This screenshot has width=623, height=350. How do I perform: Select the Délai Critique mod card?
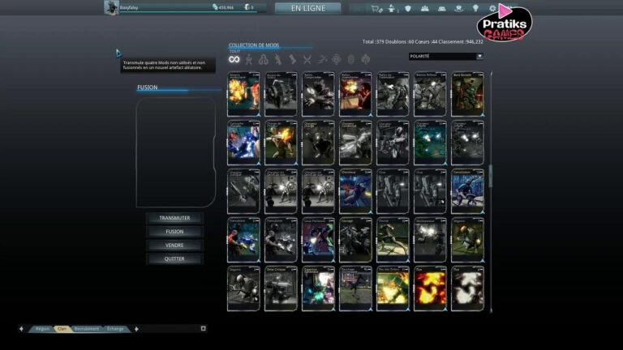click(x=281, y=288)
